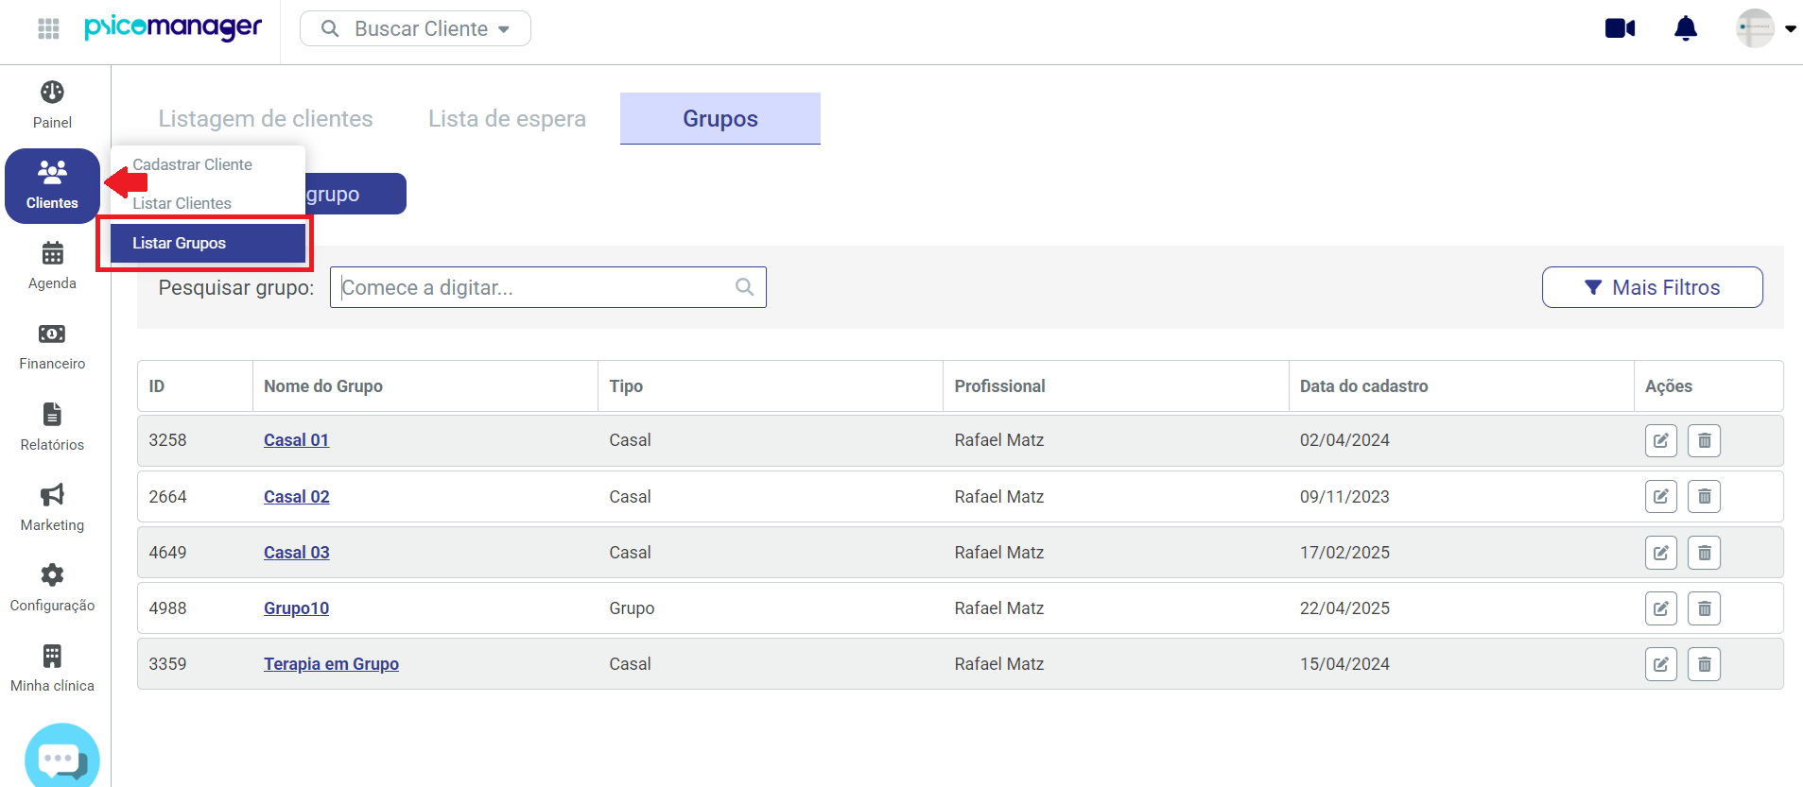Open the chat support bubble
1803x787 pixels.
tap(61, 758)
